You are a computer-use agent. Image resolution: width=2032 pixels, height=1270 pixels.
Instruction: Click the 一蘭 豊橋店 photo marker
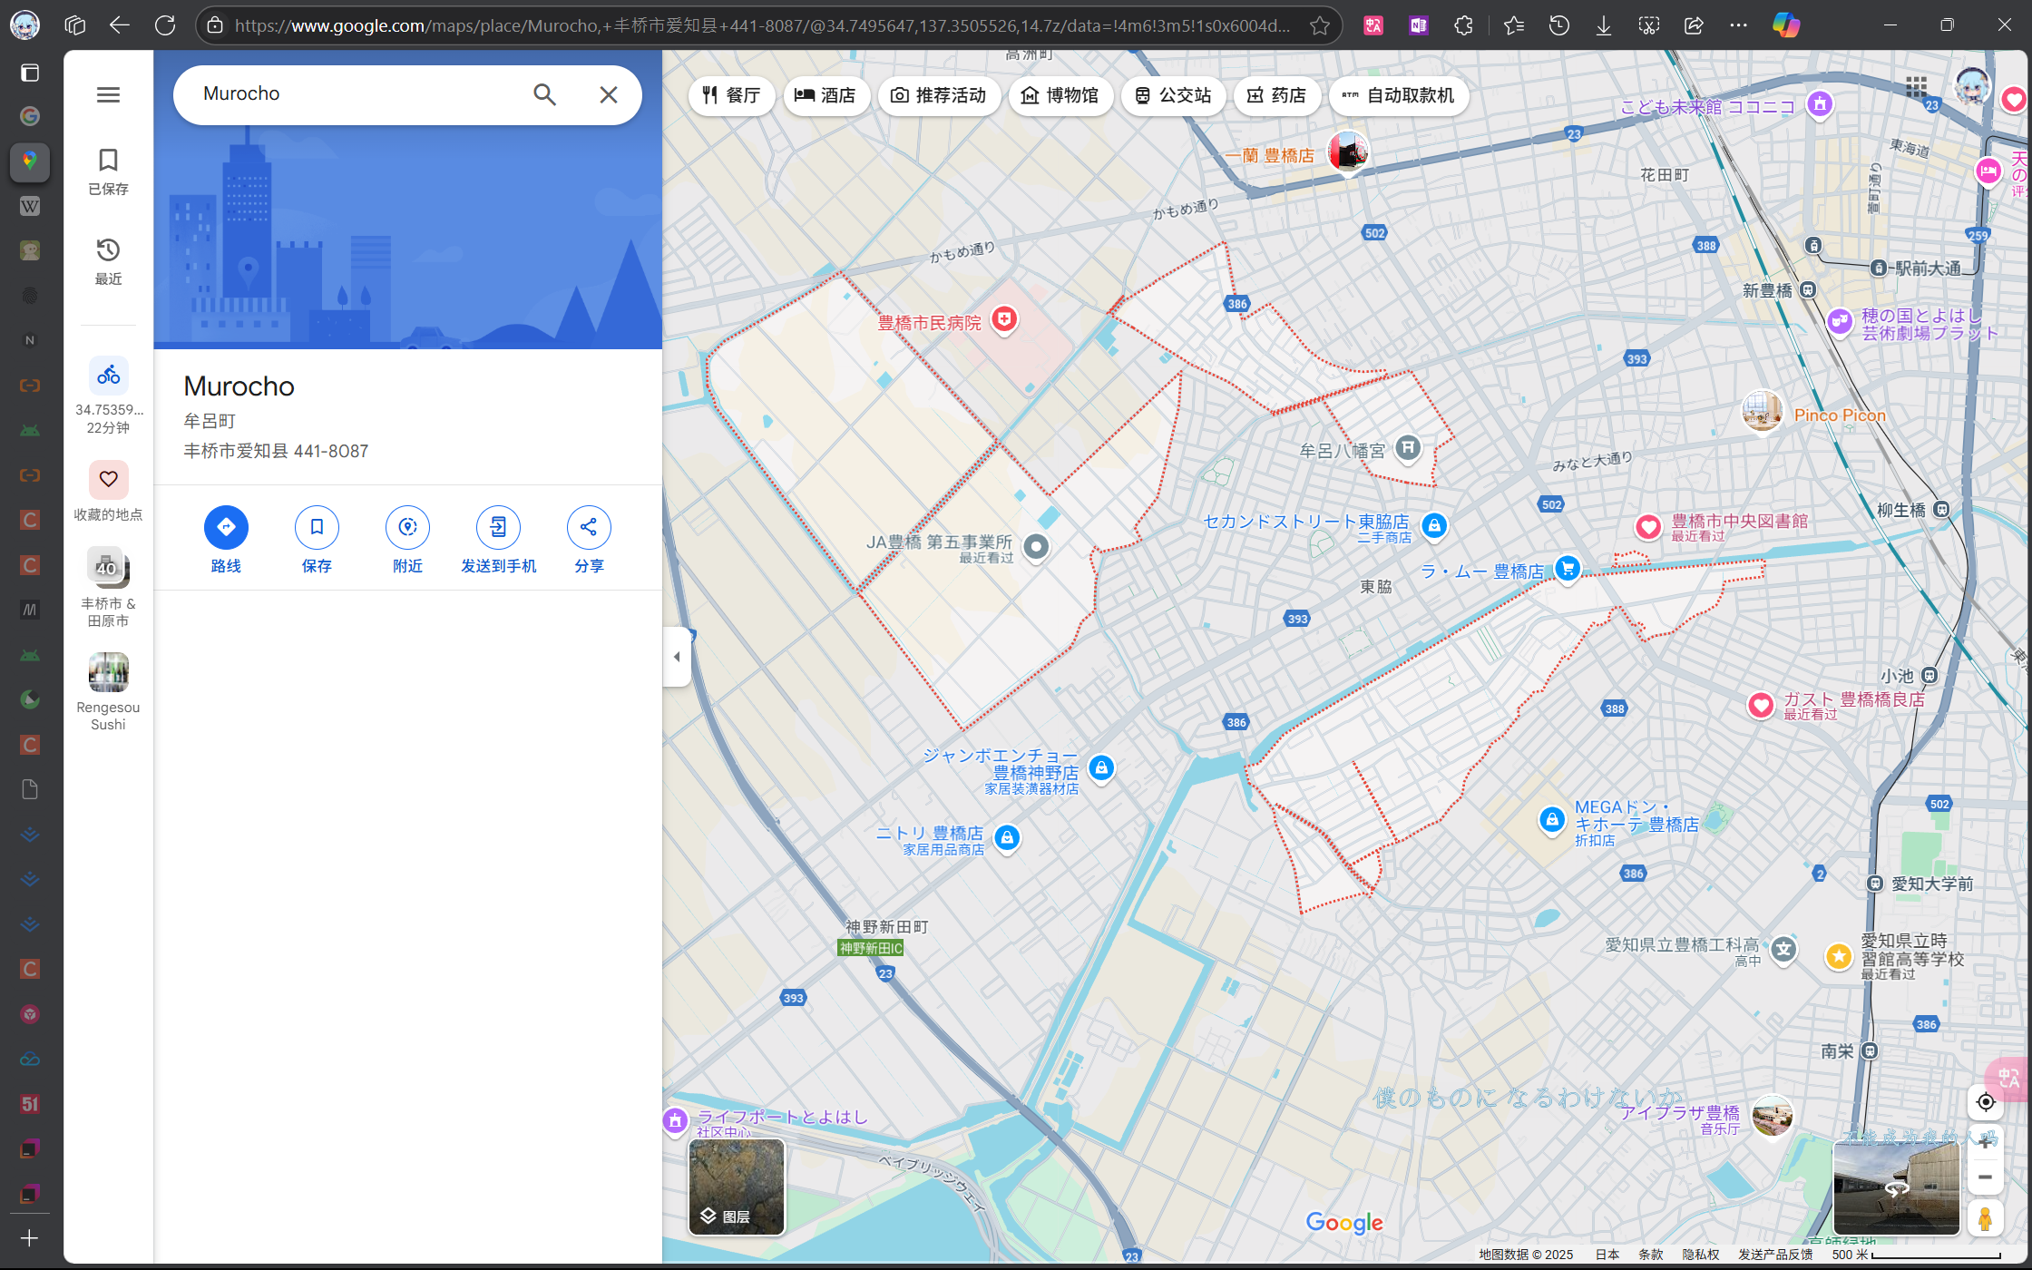[1348, 151]
